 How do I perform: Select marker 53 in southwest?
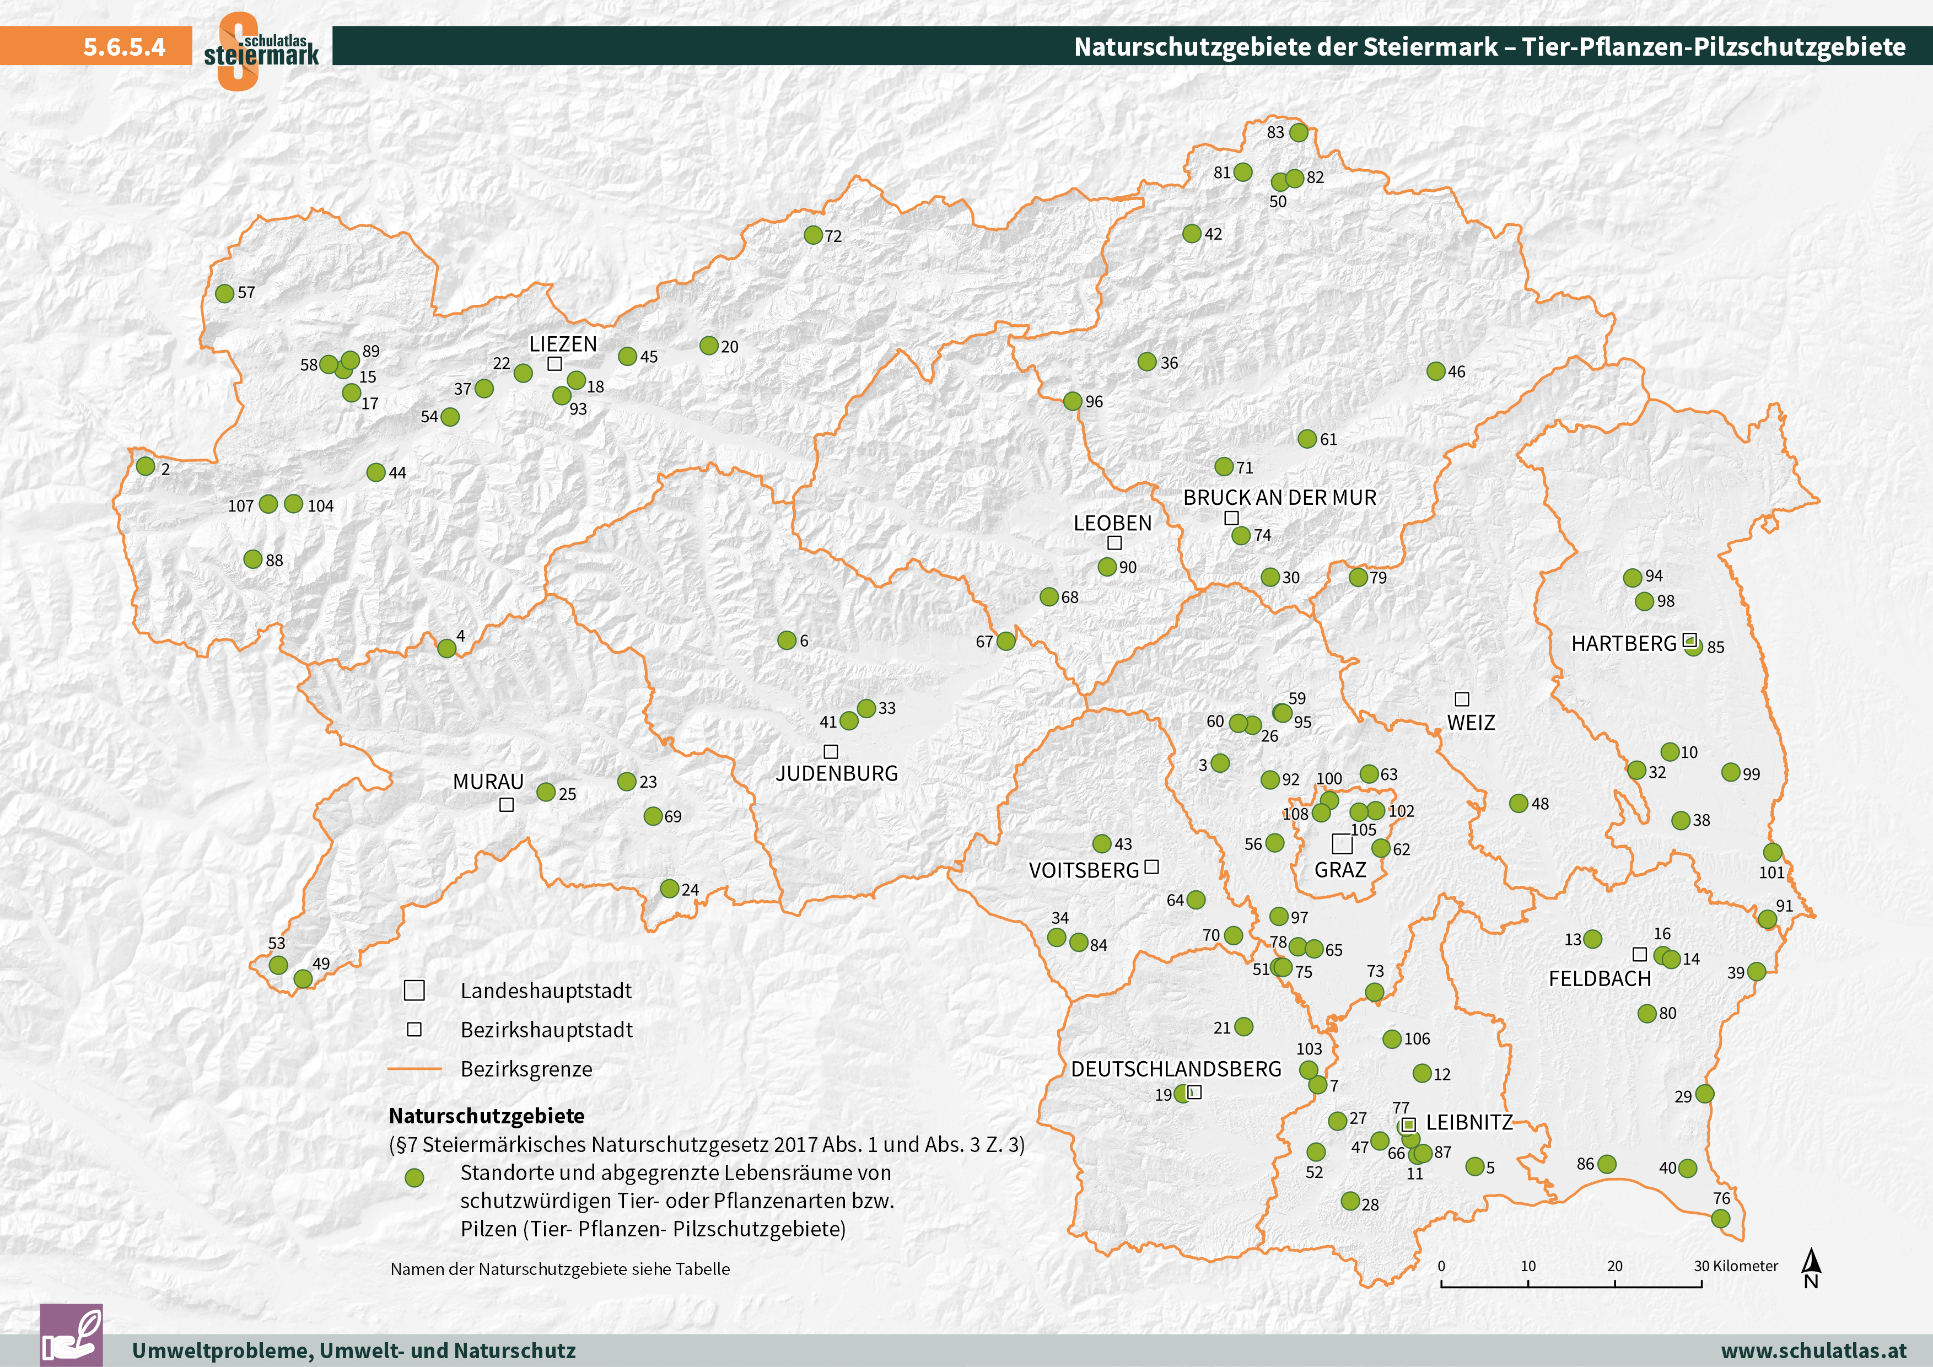pos(279,965)
